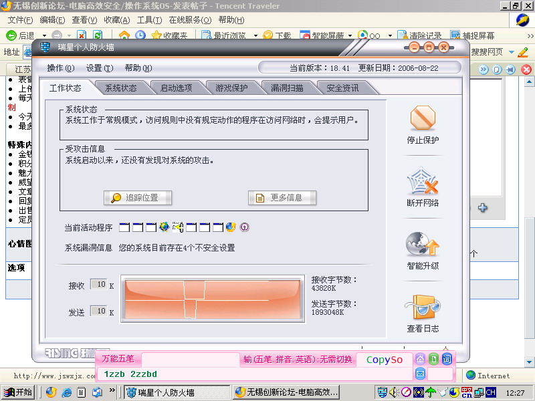Click the Send (发送) value field
535x401 pixels.
pos(98,311)
